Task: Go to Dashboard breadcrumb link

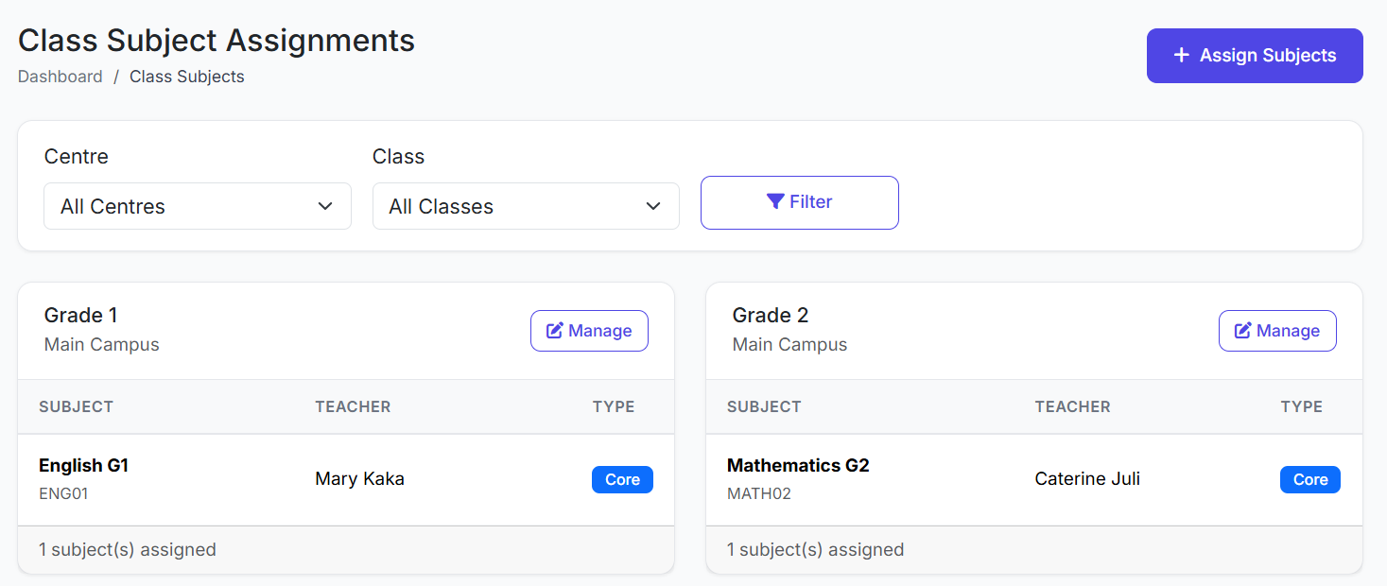Action: click(x=61, y=78)
